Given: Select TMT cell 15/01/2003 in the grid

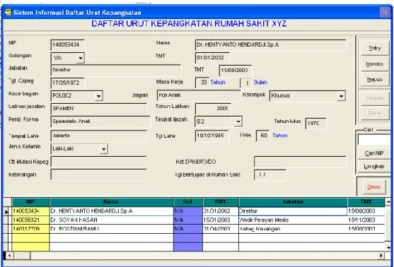Looking at the screenshot, I should pyautogui.click(x=221, y=220).
